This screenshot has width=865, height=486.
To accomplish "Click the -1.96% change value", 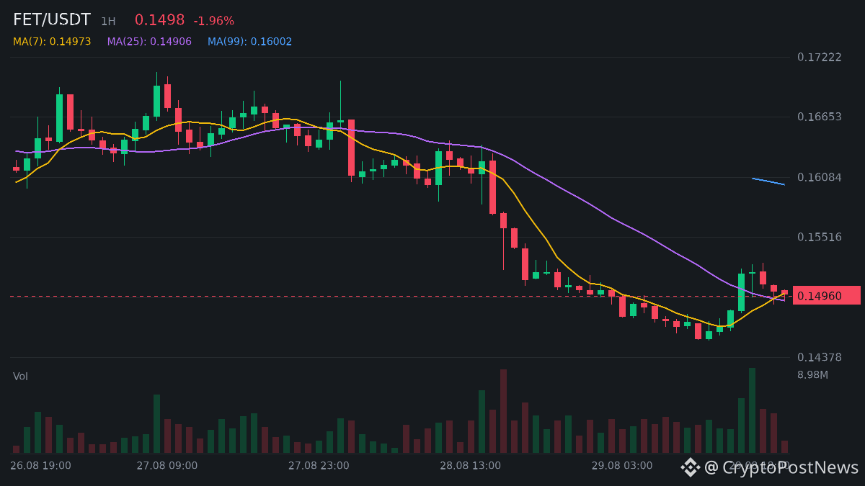I will (x=213, y=22).
